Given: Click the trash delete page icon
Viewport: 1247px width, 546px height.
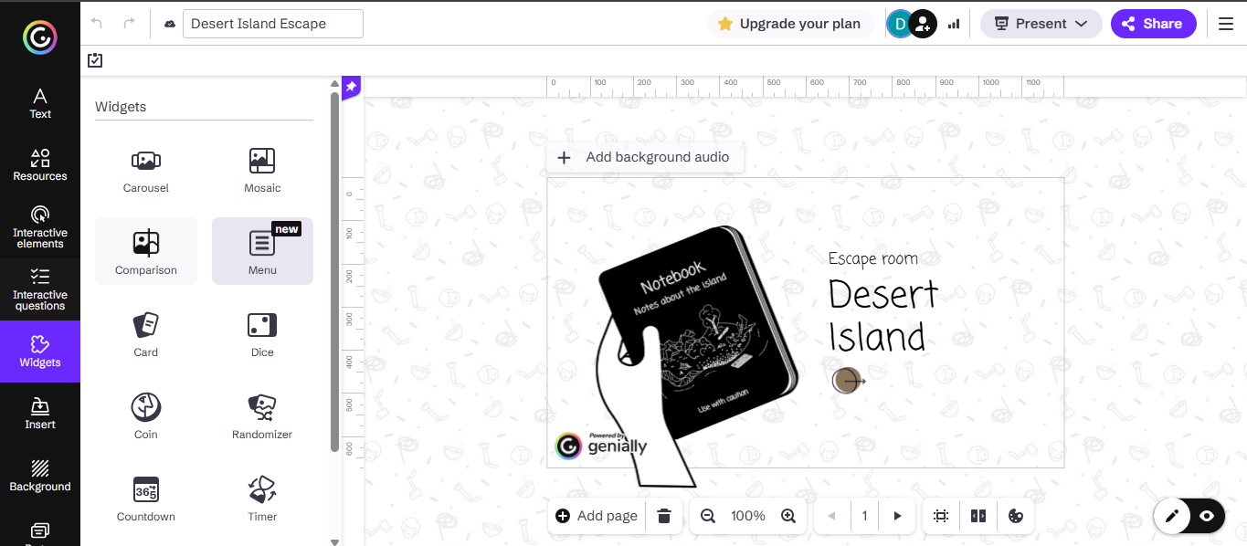Looking at the screenshot, I should (664, 516).
